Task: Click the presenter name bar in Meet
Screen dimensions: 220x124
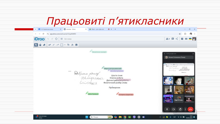Action: (179, 57)
